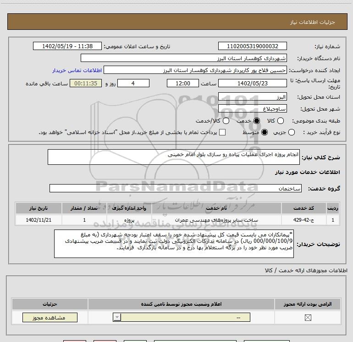The image size is (353, 342).
Task: Click the deadline time field 12:00
Action: point(183,83)
